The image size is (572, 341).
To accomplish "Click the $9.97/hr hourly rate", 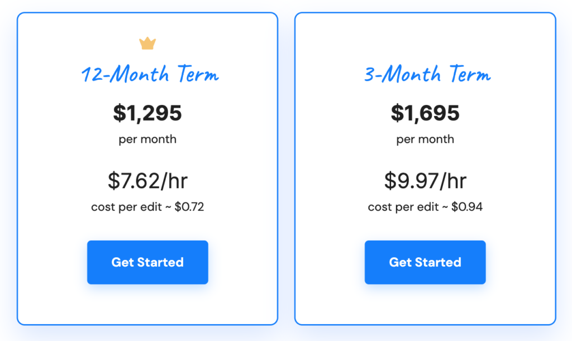I will (425, 181).
